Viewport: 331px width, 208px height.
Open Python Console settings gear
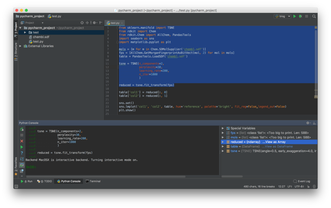308,123
